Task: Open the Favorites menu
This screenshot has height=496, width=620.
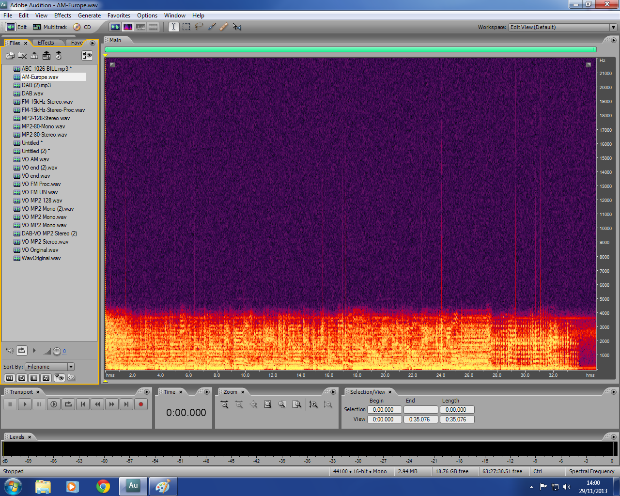Action: coord(119,15)
